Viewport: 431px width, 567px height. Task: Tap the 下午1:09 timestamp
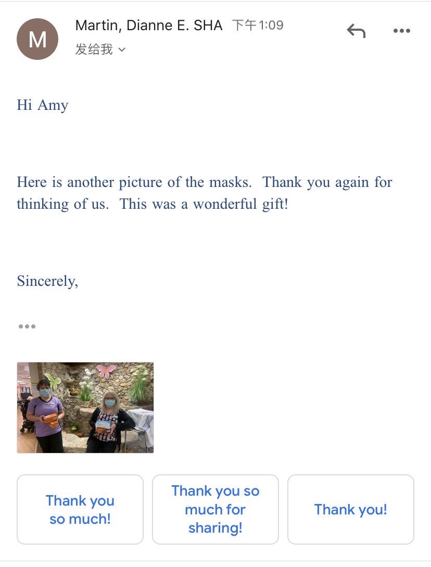tap(258, 25)
